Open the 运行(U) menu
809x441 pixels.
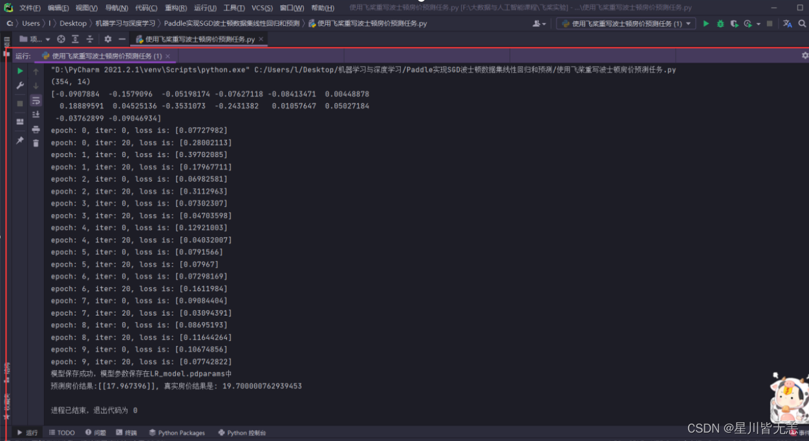(205, 8)
